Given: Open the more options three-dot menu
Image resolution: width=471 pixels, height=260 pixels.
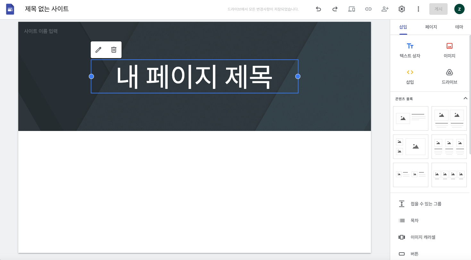Looking at the screenshot, I should [418, 9].
